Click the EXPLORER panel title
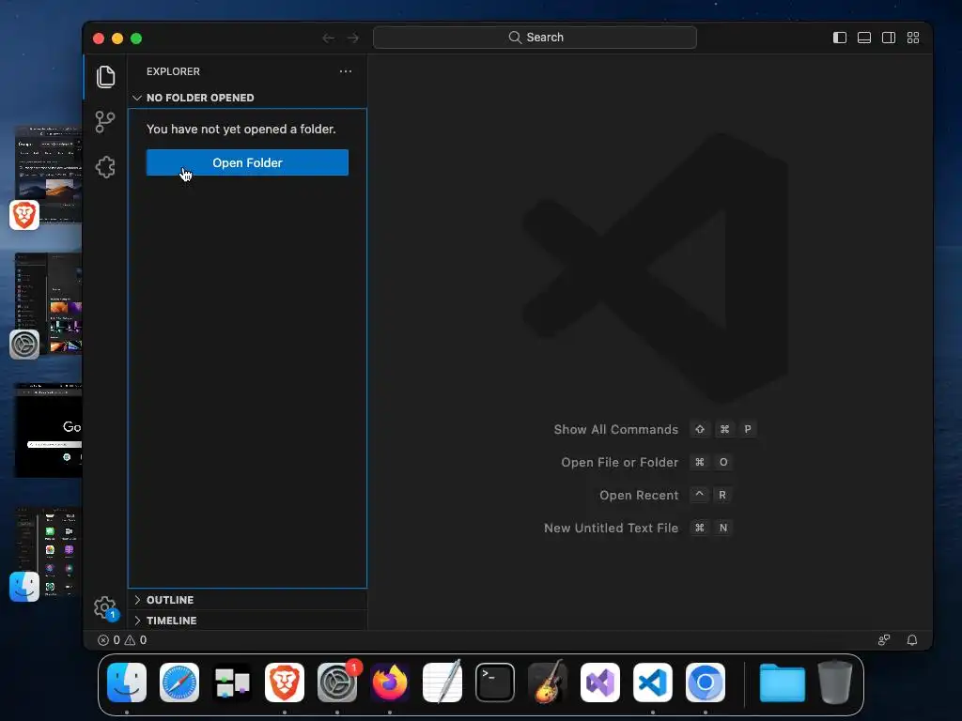This screenshot has width=962, height=721. [x=173, y=71]
